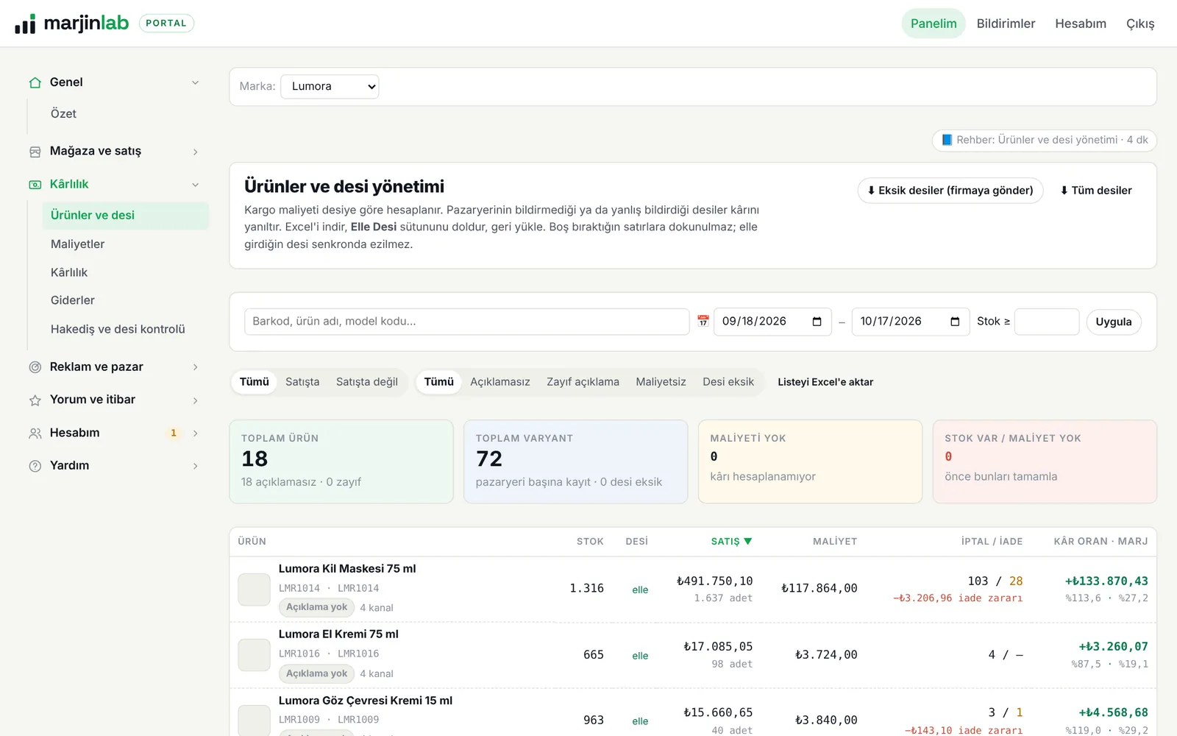This screenshot has width=1177, height=736.
Task: Click the Mağaza ve satış store icon
Action: click(35, 152)
